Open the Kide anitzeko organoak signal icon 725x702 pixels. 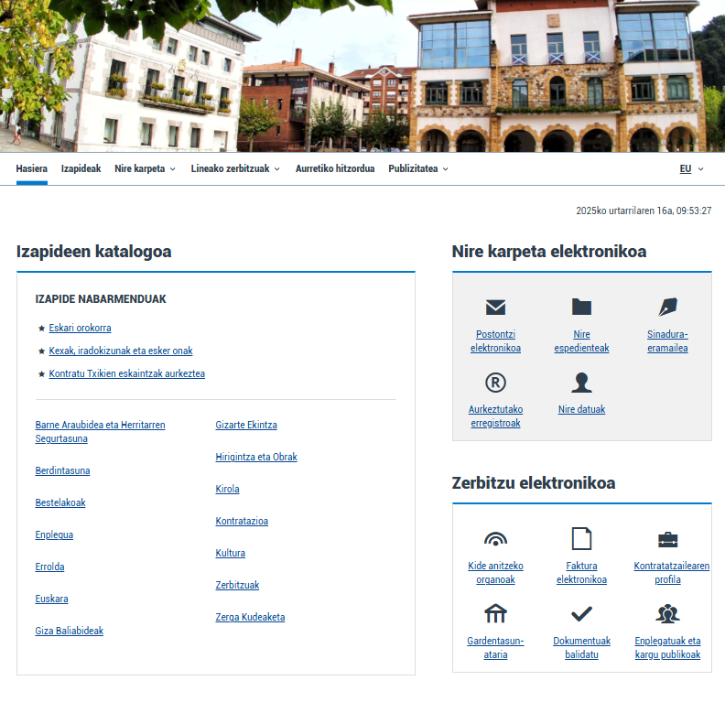point(495,539)
